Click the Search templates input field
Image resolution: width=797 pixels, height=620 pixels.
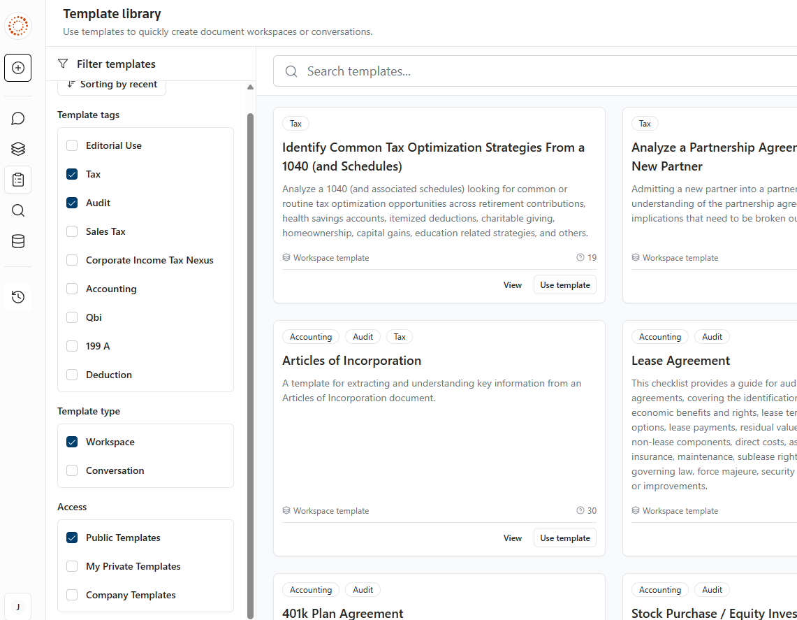point(531,71)
